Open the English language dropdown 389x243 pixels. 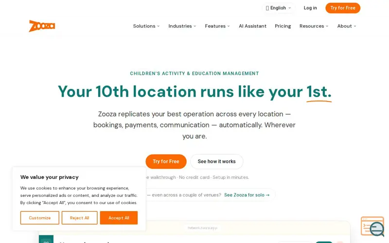278,8
